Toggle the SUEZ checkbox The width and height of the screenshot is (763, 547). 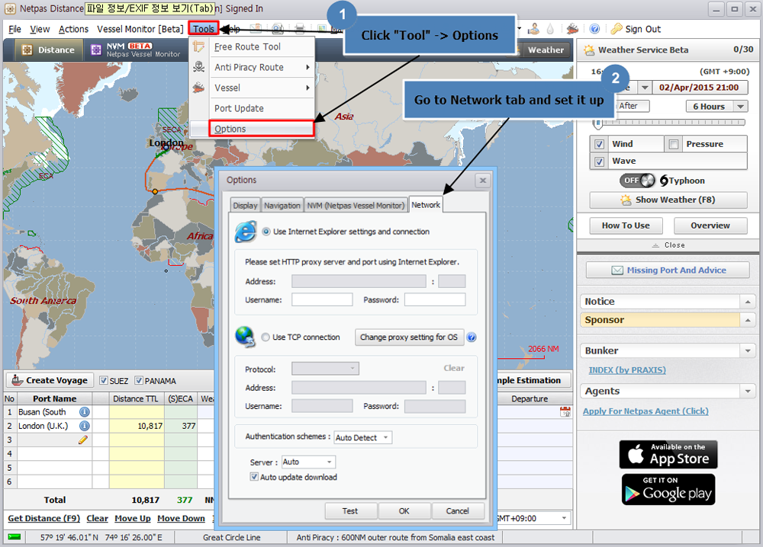pos(103,380)
